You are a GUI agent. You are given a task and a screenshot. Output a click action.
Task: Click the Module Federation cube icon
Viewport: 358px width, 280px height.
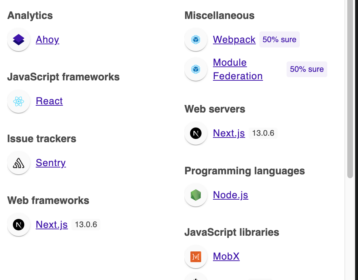[x=196, y=69]
